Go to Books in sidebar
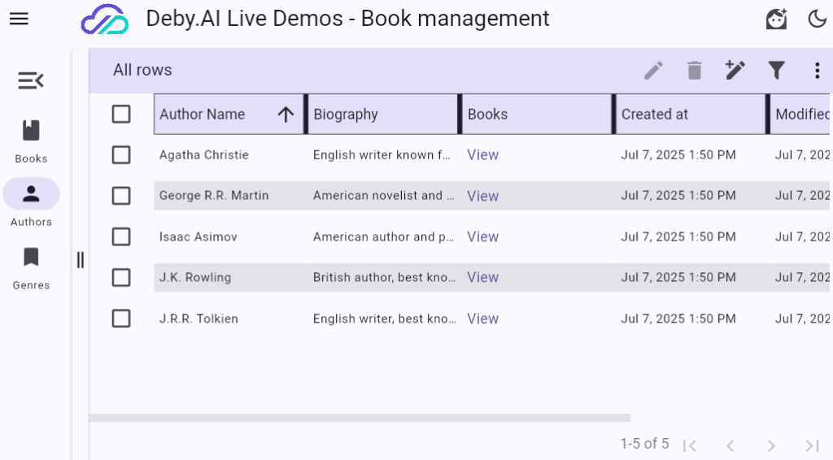Viewport: 833px width, 460px height. (x=31, y=141)
